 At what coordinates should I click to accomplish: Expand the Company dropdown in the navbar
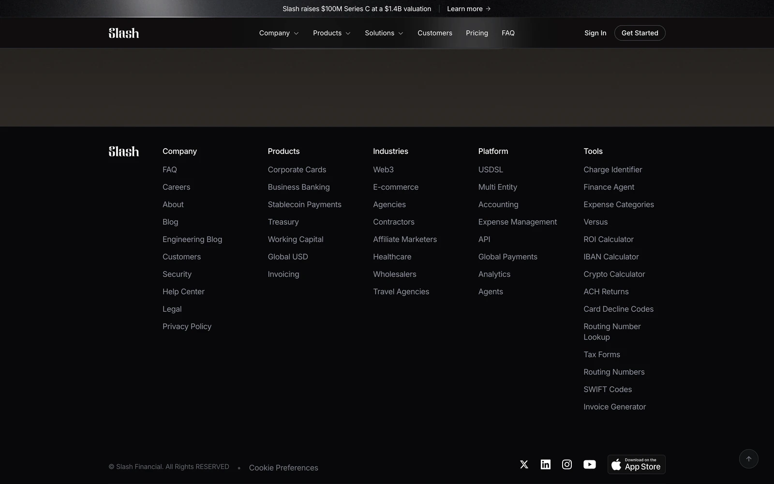(x=279, y=33)
